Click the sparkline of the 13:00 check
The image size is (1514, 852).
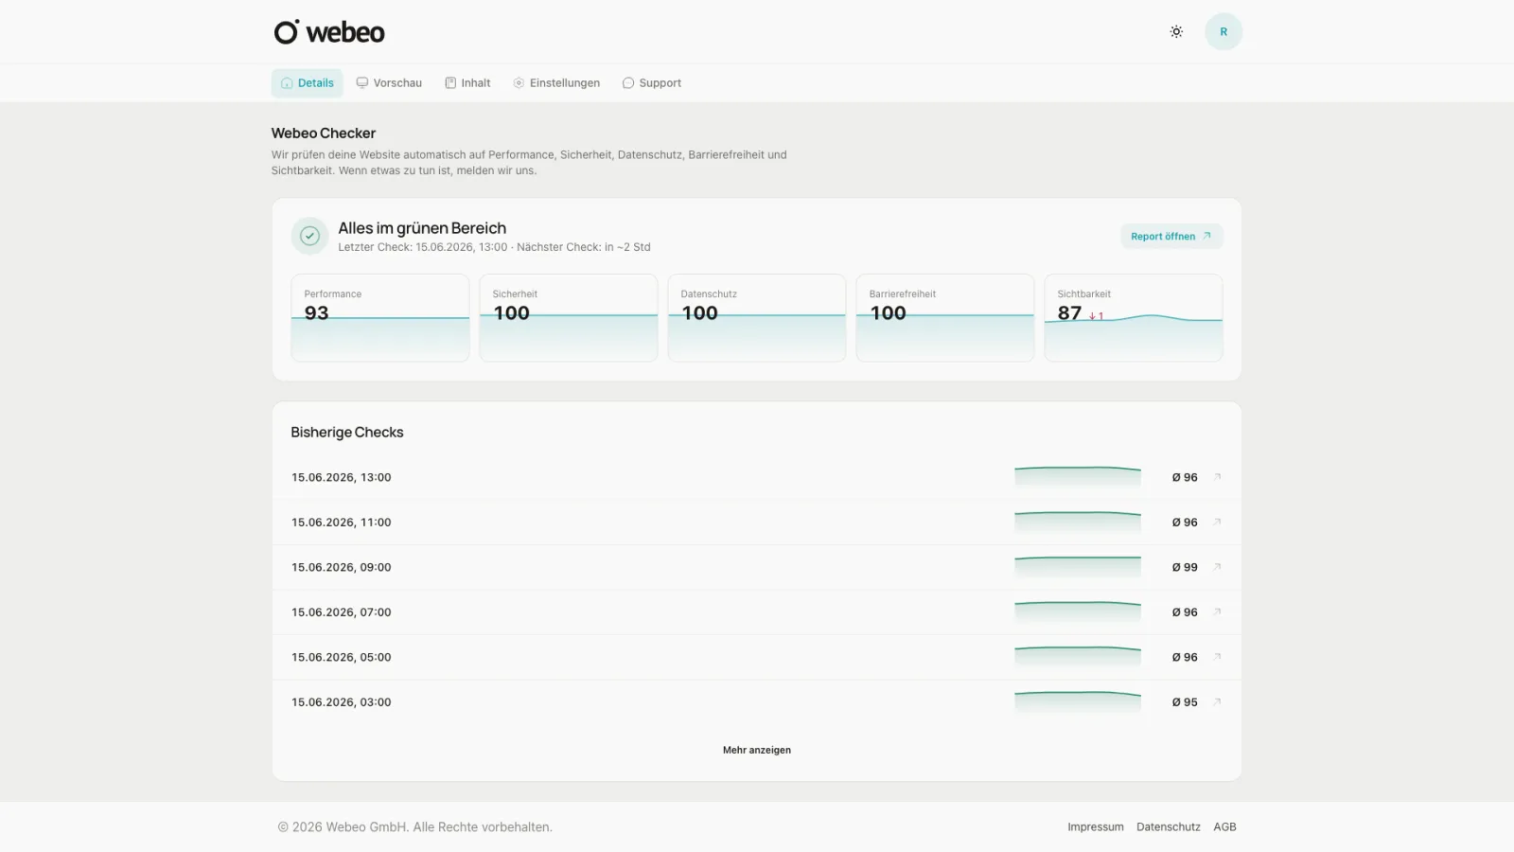[1078, 475]
